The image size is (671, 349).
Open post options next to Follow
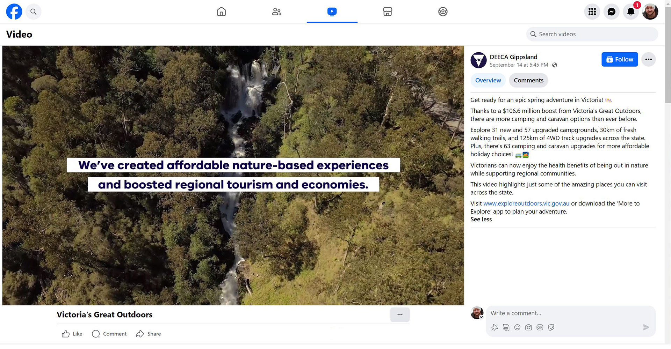point(648,59)
